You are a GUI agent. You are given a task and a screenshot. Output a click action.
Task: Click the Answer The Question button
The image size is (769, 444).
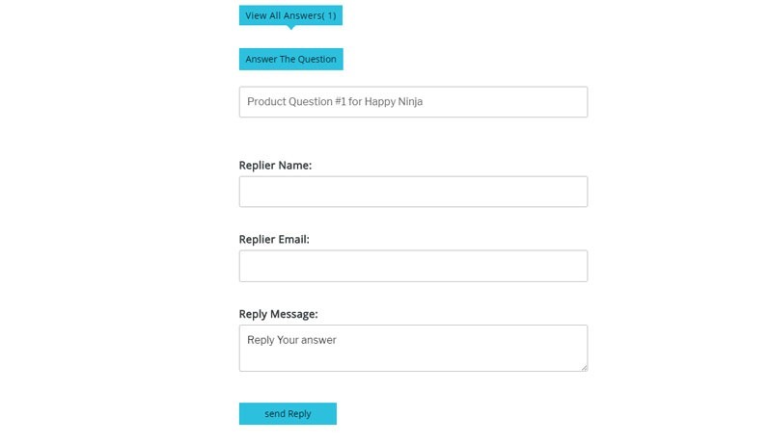(290, 60)
